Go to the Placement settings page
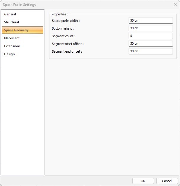 [x=12, y=38]
